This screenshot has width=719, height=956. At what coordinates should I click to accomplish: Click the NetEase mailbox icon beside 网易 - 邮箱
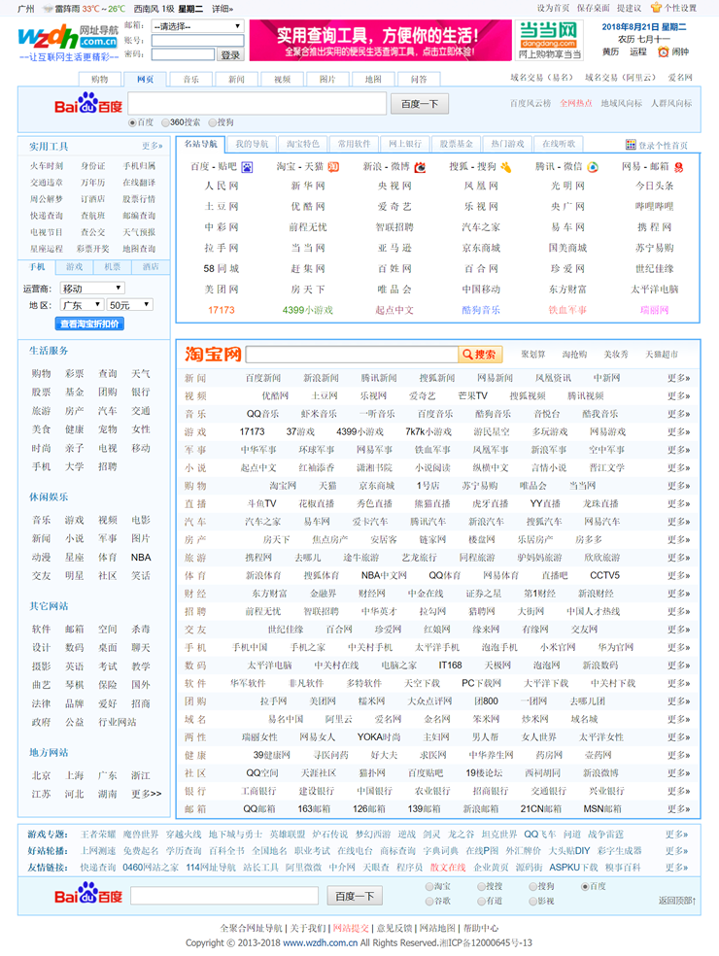679,167
